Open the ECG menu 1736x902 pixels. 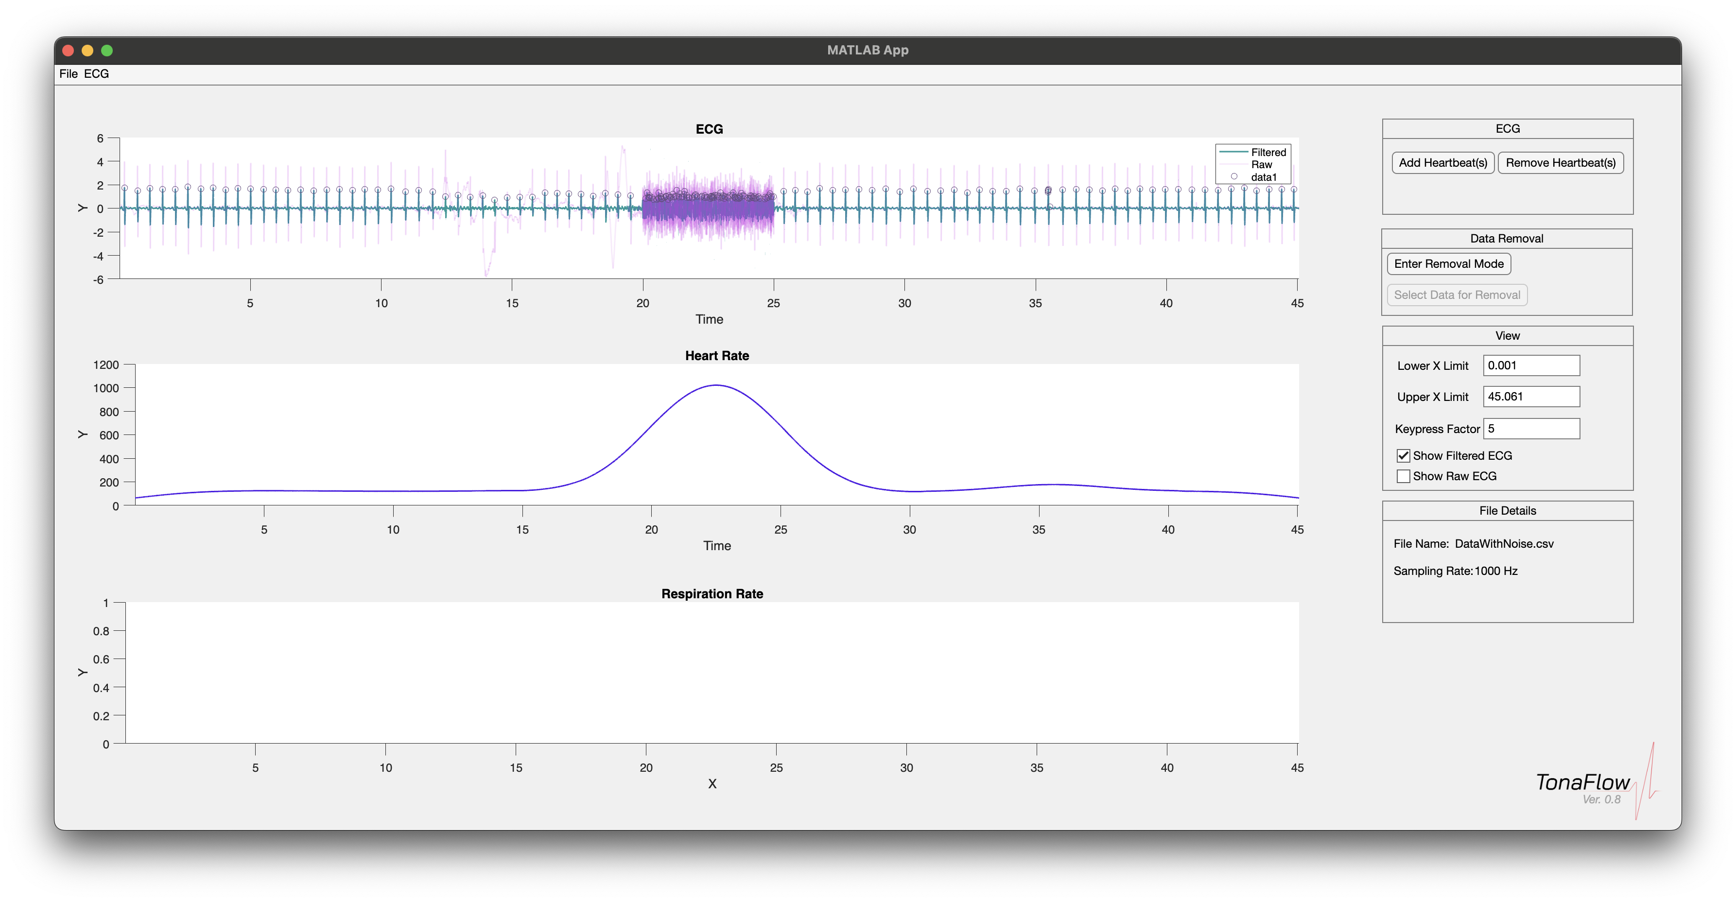tap(96, 74)
